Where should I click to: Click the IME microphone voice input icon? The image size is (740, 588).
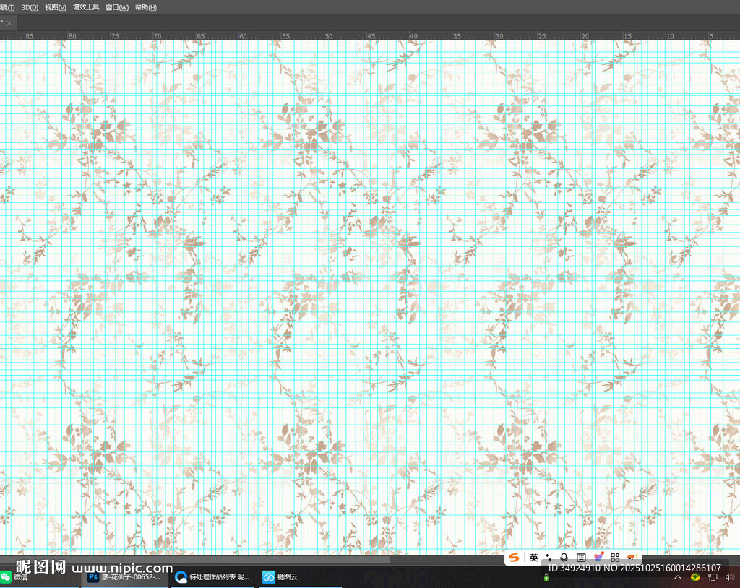click(564, 558)
